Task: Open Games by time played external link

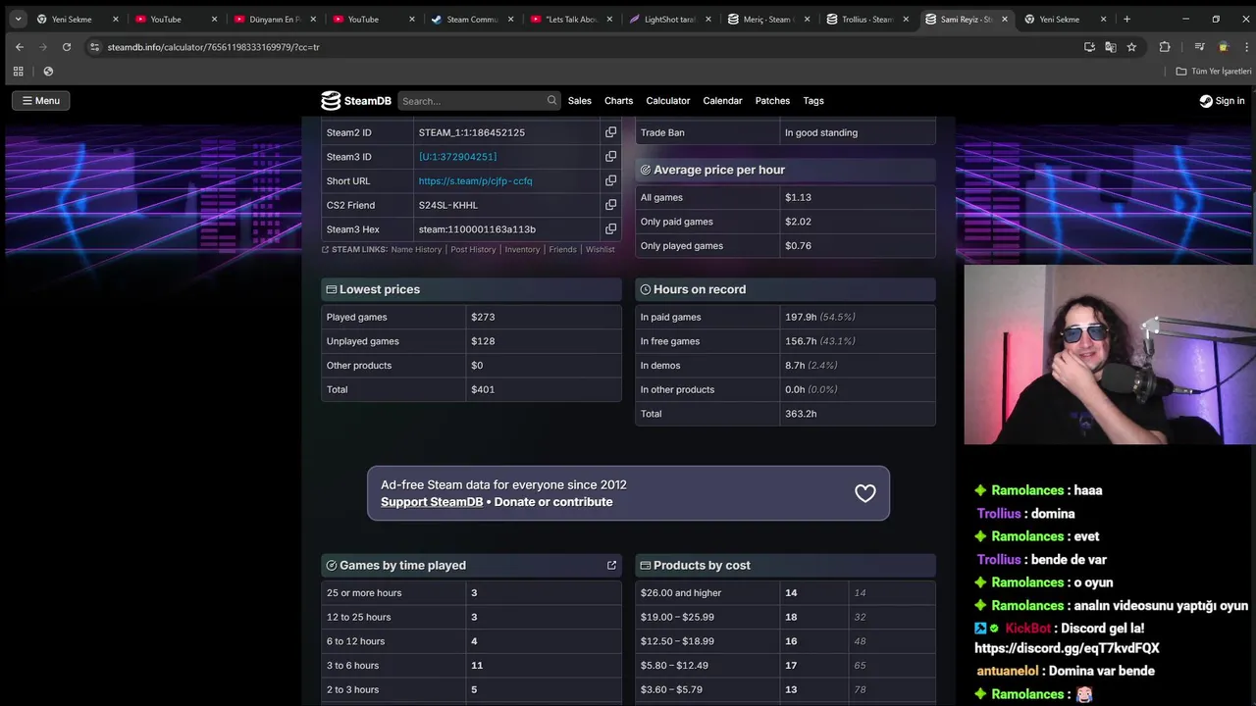Action: (611, 565)
